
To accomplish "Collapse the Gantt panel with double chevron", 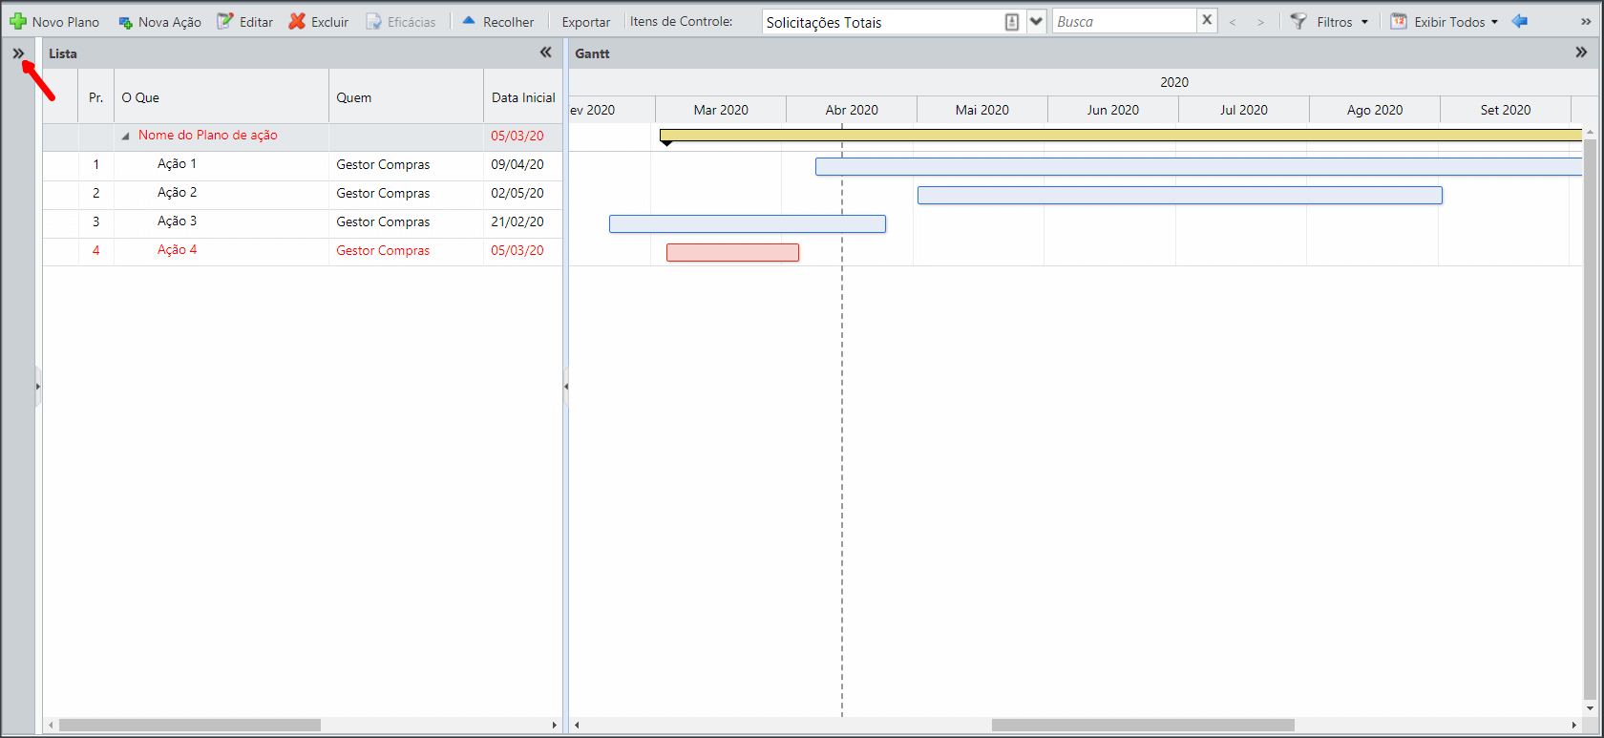I will (1581, 53).
